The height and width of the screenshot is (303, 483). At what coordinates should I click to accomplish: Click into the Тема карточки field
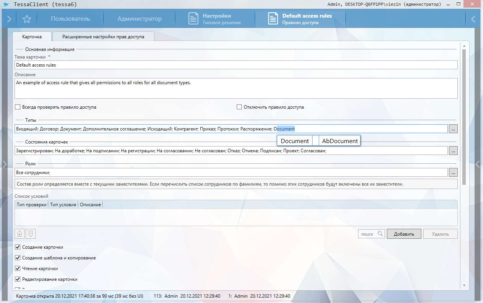[x=236, y=65]
